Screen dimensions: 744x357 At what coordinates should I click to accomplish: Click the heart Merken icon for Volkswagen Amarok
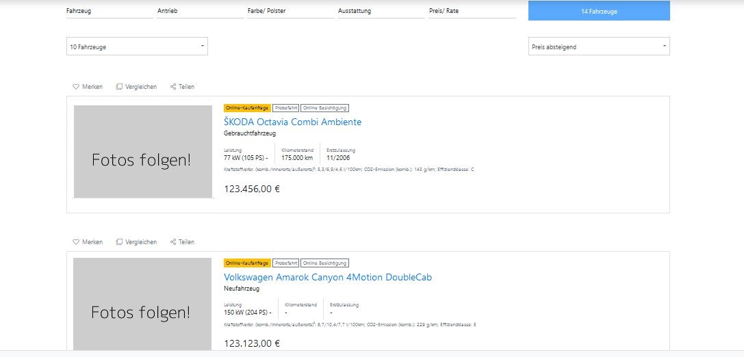pos(75,242)
